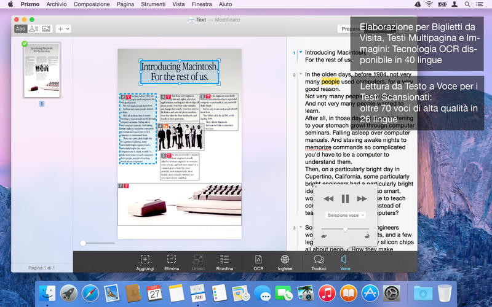Open Messages from the Dock
This screenshot has width=492, height=307.
(x=263, y=294)
